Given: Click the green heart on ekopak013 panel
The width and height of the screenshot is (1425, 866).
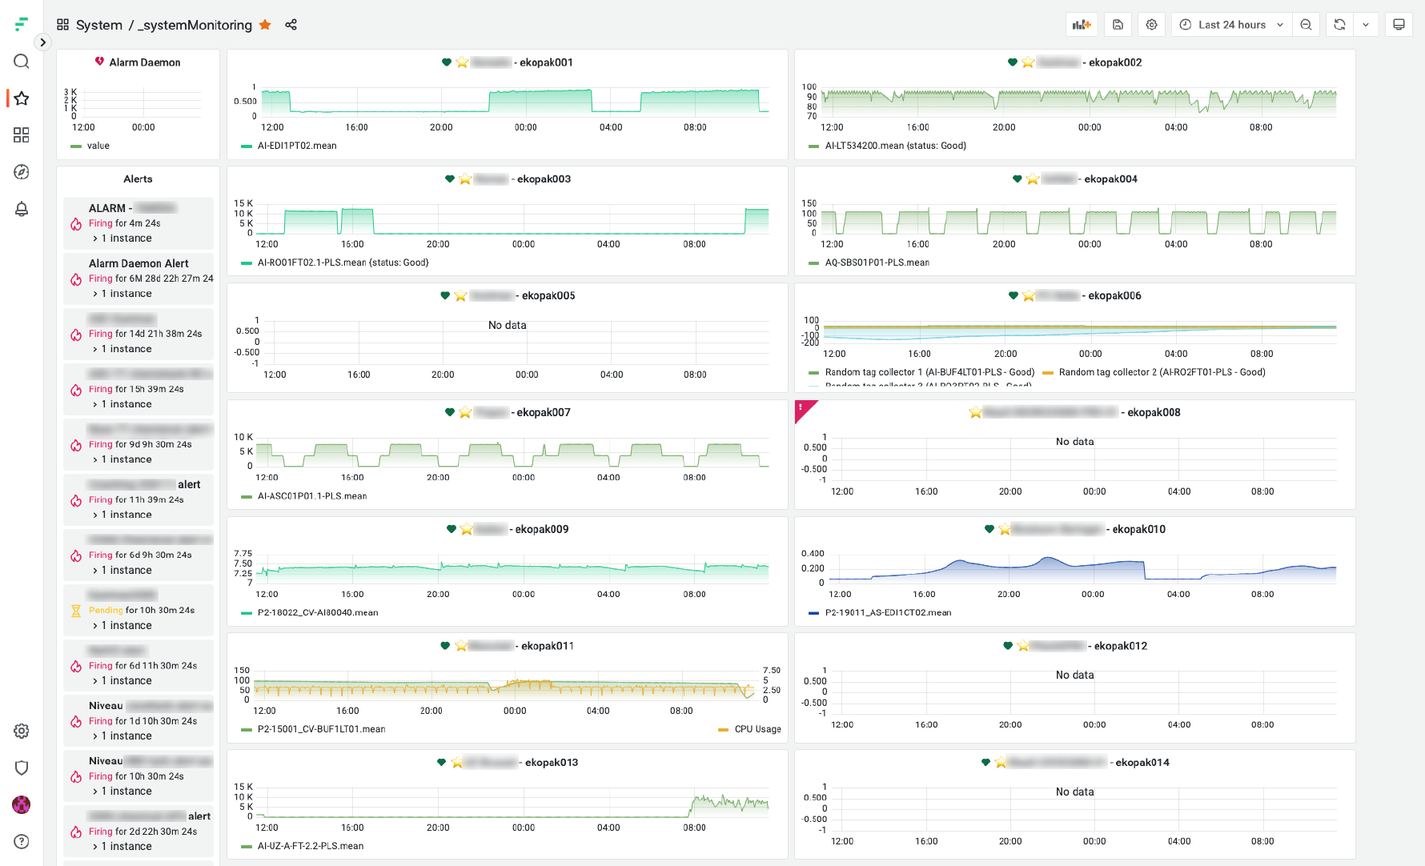Looking at the screenshot, I should 441,763.
